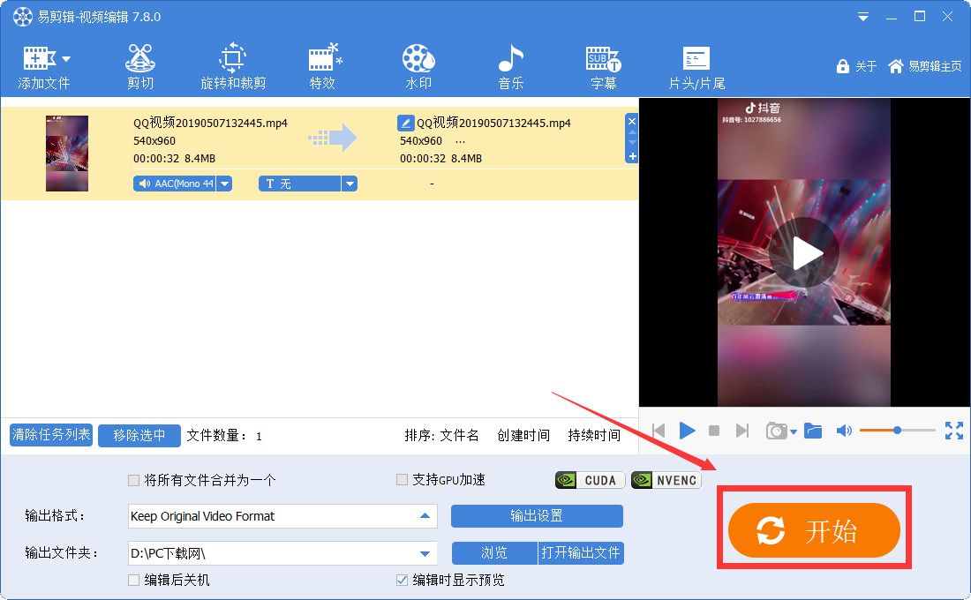The width and height of the screenshot is (971, 600).
Task: Expand the snapshot camera dropdown arrow
Action: tap(794, 432)
